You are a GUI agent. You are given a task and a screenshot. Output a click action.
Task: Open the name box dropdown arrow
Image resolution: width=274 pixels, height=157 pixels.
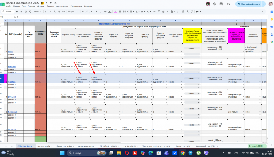pos(10,17)
